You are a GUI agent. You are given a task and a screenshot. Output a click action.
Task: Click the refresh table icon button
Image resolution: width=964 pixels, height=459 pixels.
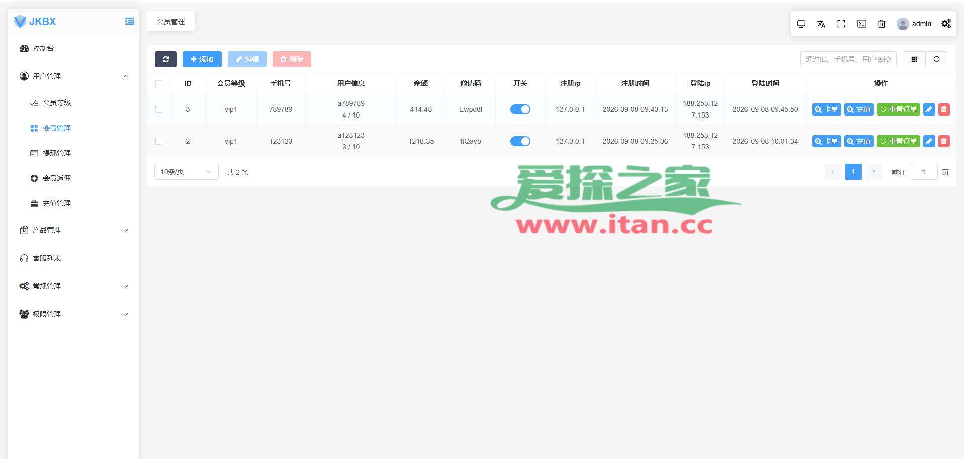[x=166, y=59]
